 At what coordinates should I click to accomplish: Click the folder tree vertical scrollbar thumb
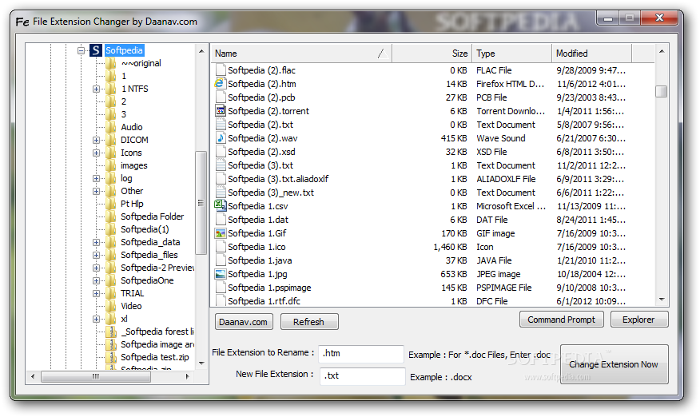tap(201, 203)
